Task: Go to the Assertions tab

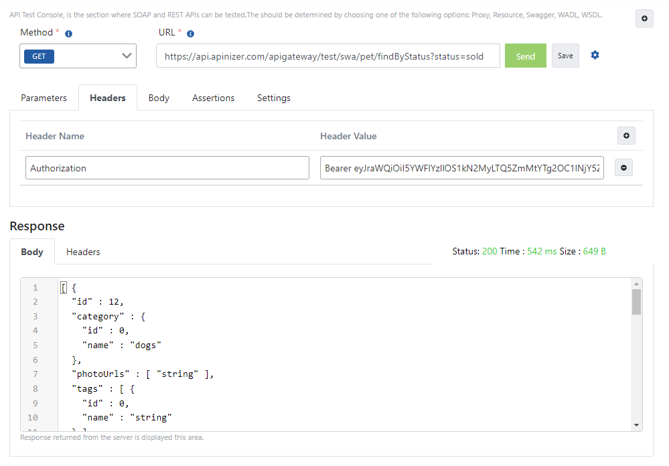Action: point(213,98)
